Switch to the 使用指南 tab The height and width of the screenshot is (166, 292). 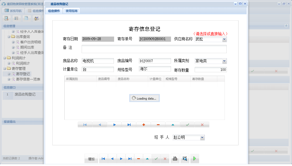coord(71,11)
